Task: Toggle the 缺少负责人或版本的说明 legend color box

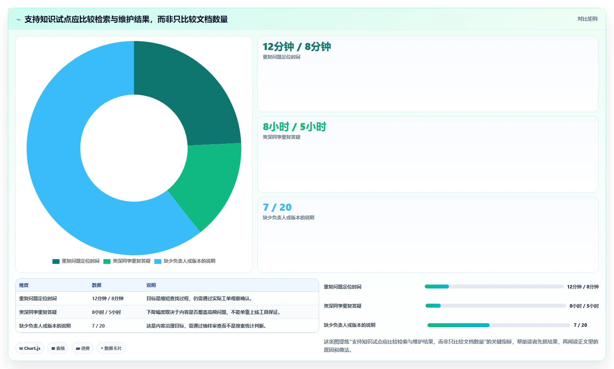Action: pyautogui.click(x=158, y=261)
